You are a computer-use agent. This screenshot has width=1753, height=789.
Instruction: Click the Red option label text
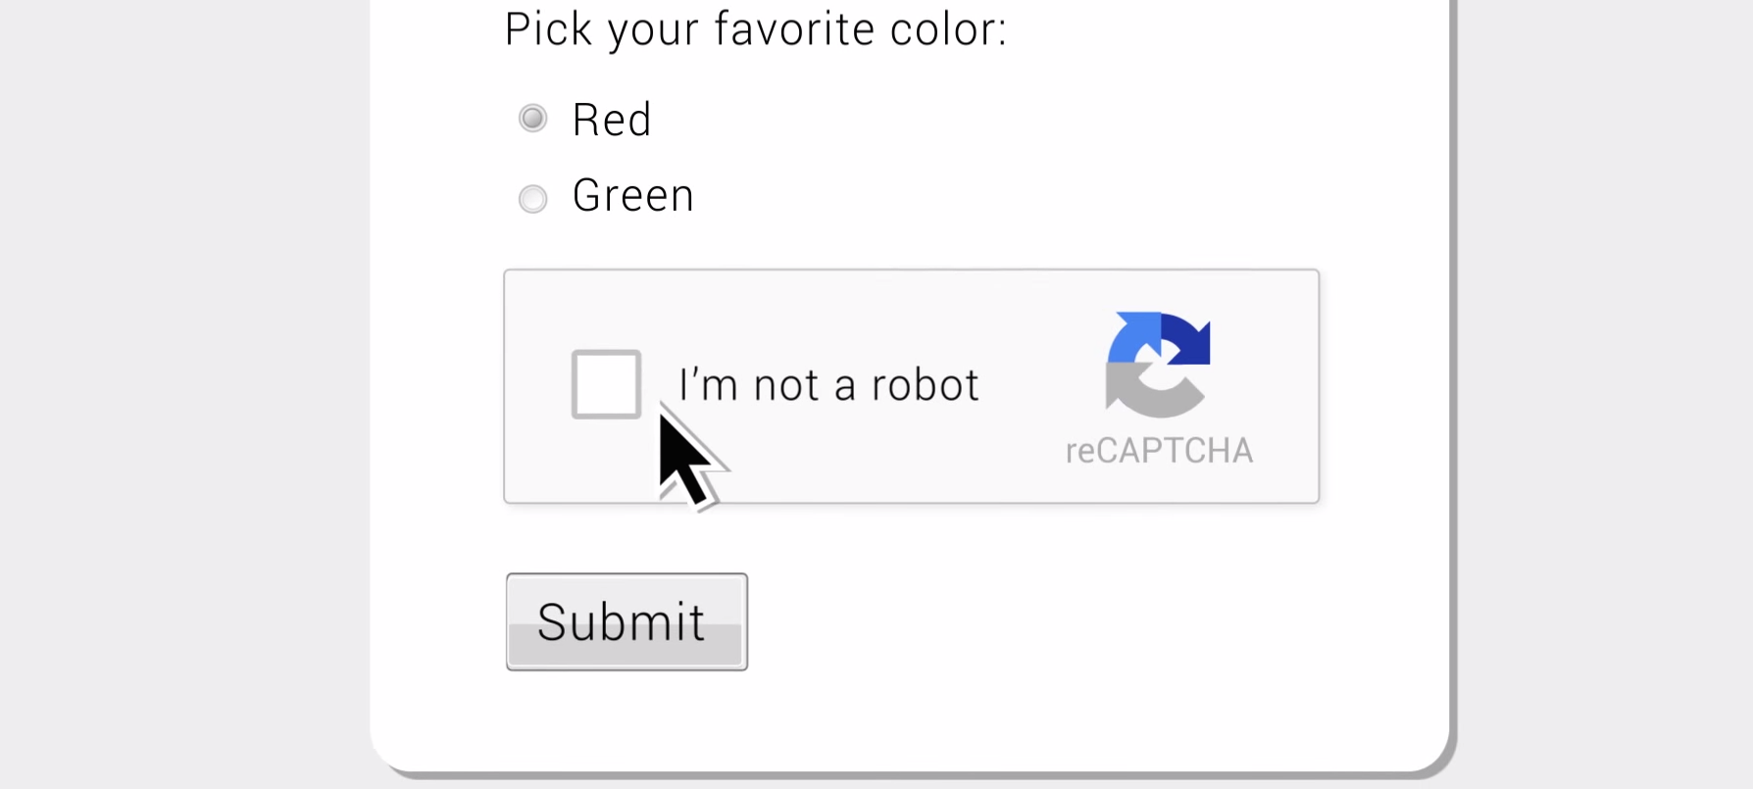pyautogui.click(x=612, y=120)
